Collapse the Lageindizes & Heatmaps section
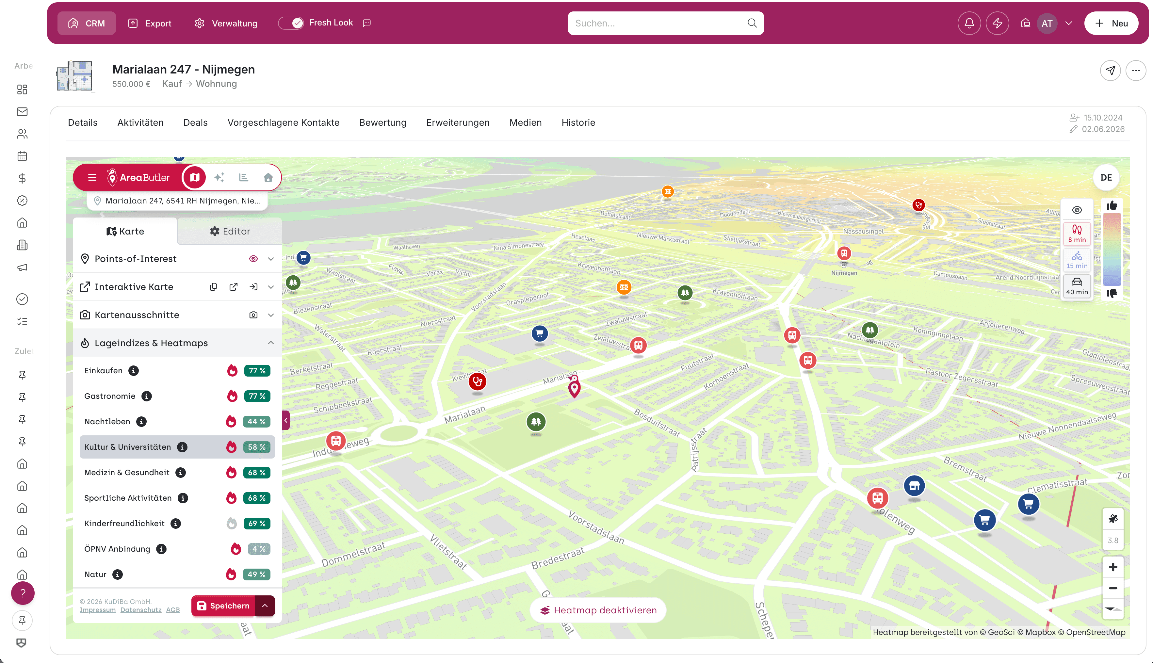Screen dimensions: 1153x663 [271, 343]
